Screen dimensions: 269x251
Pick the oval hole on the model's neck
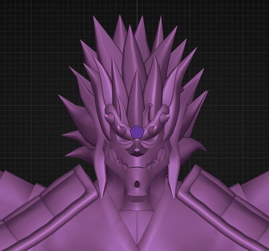137,184
